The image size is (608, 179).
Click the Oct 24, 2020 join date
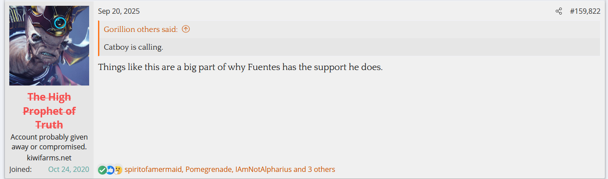point(69,169)
